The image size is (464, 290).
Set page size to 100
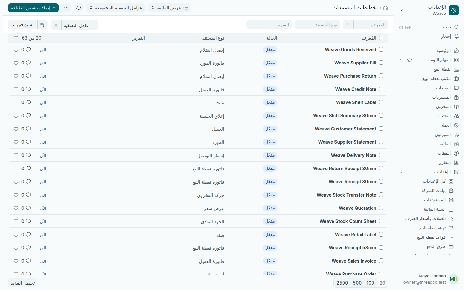370,283
